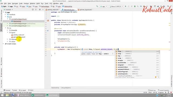Click the red error indicator in status bar
Screen dimensions: 173x97
(x=171, y=92)
